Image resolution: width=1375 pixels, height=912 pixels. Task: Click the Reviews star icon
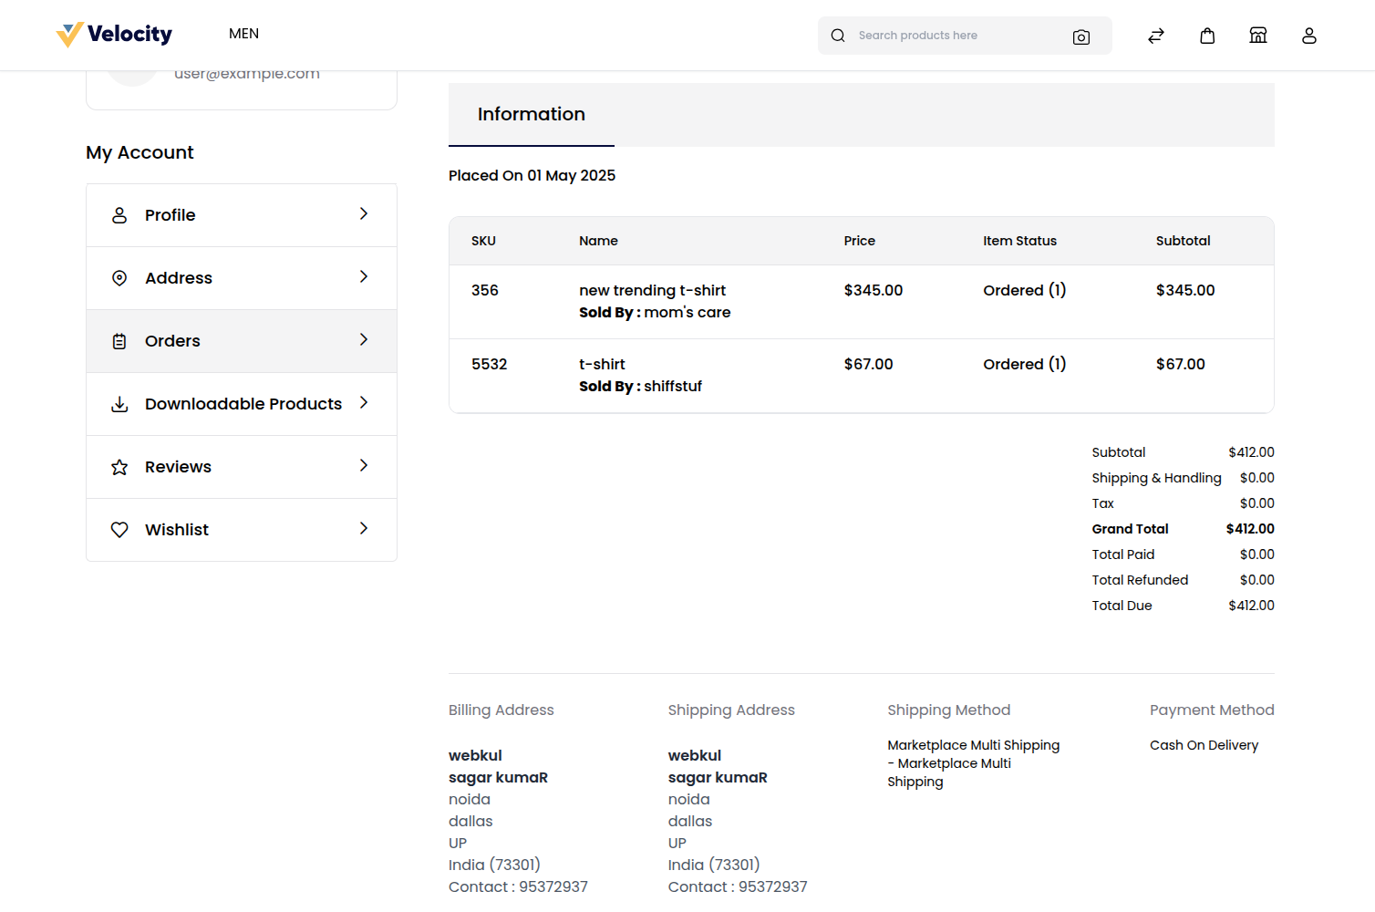pyautogui.click(x=119, y=467)
